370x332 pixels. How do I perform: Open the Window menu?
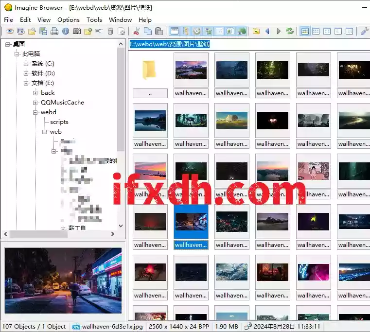click(x=121, y=19)
